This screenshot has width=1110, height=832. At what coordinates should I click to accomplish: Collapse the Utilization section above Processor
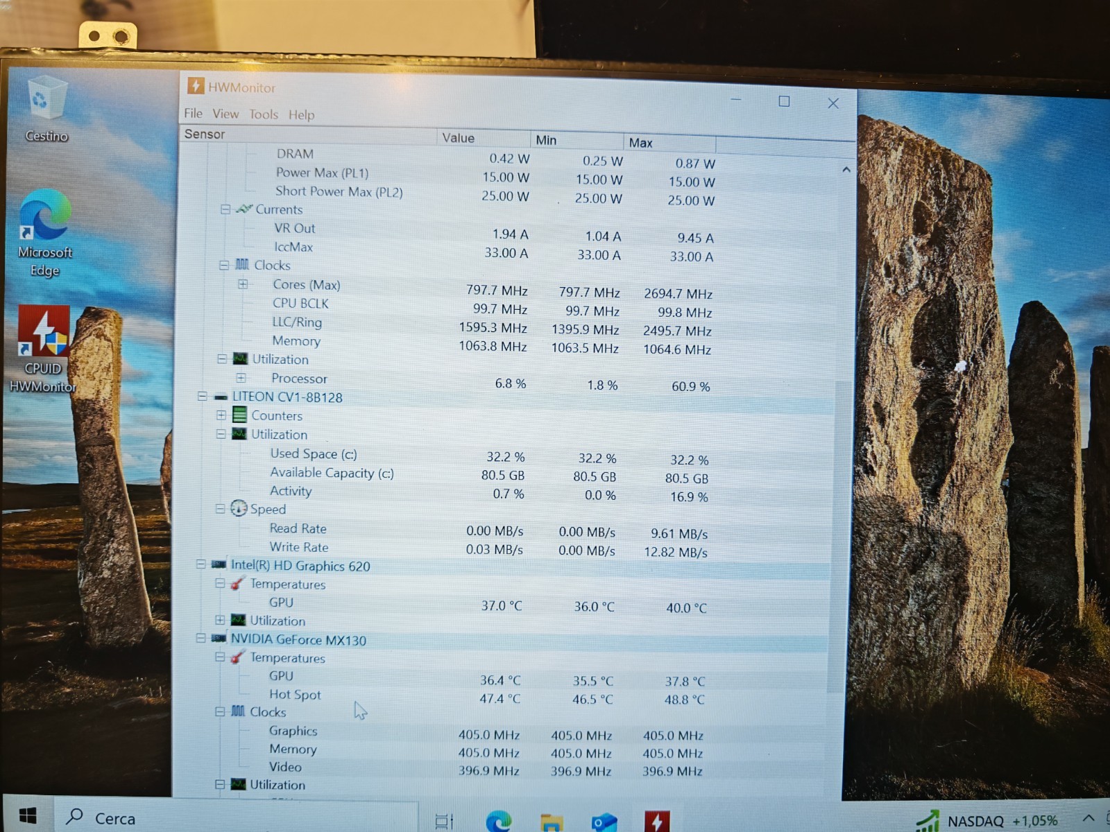[222, 359]
